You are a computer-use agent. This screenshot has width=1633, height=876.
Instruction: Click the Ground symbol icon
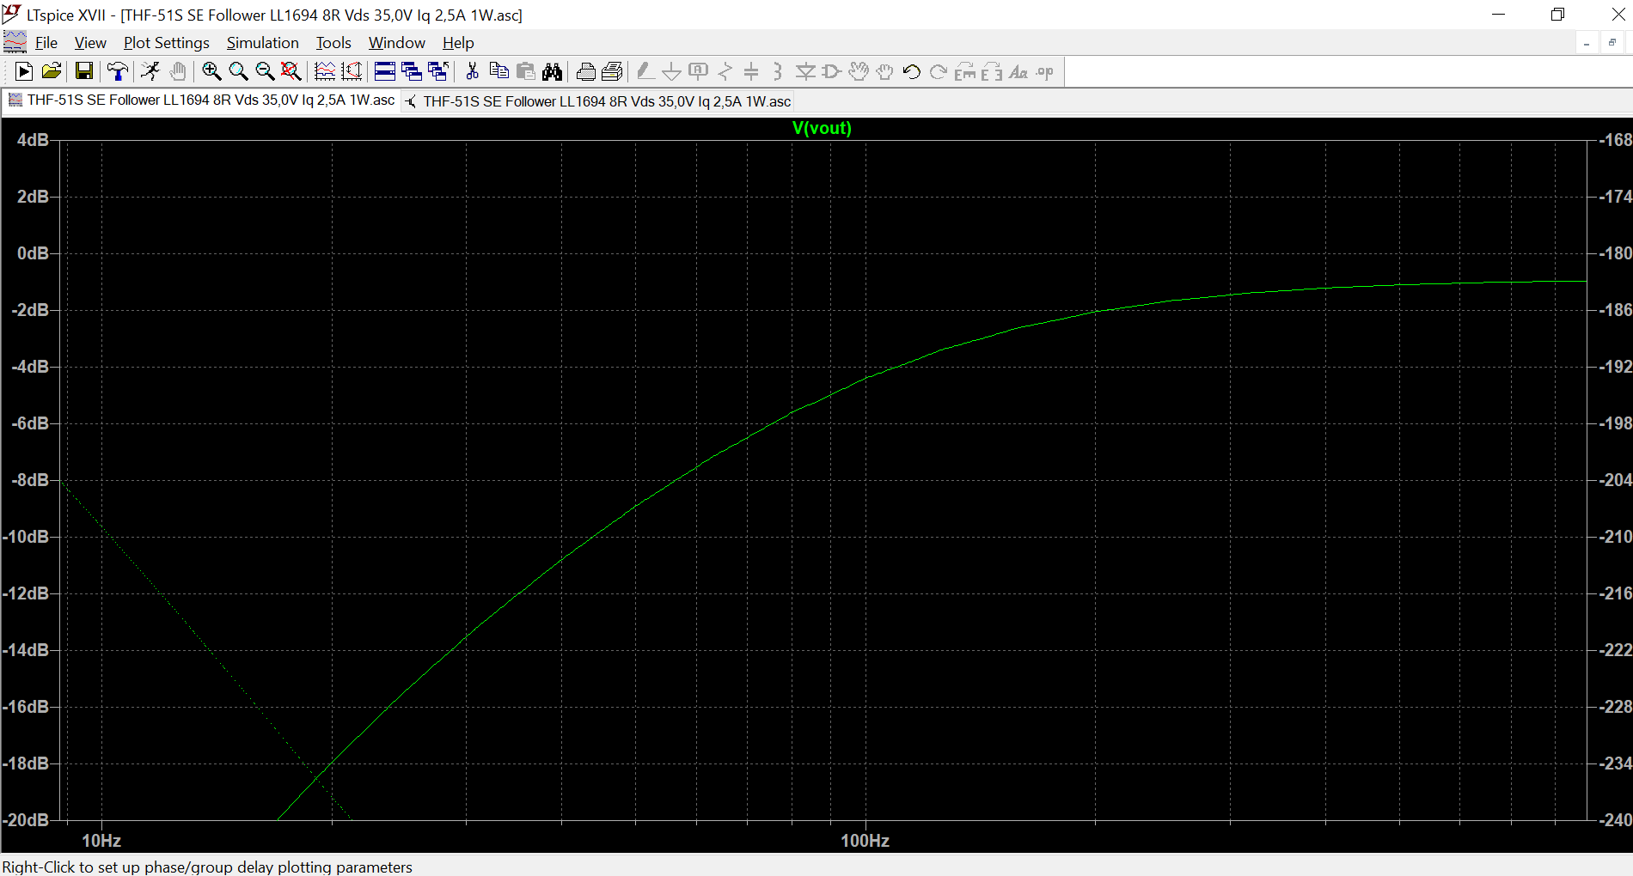pos(672,72)
